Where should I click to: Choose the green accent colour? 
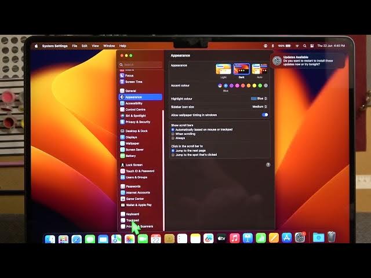[260, 86]
